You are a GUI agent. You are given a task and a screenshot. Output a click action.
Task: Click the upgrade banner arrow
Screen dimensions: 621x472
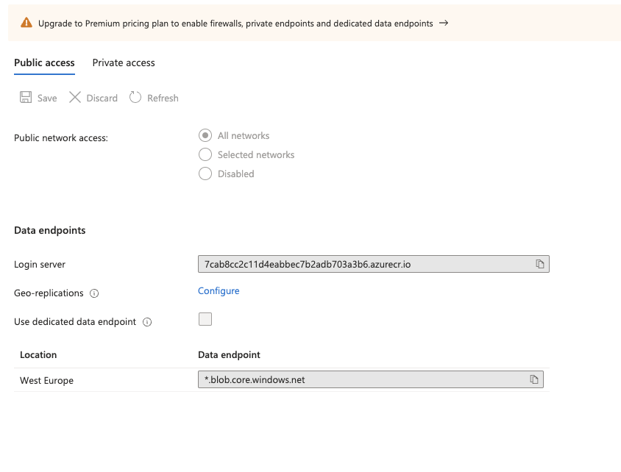[x=444, y=24]
